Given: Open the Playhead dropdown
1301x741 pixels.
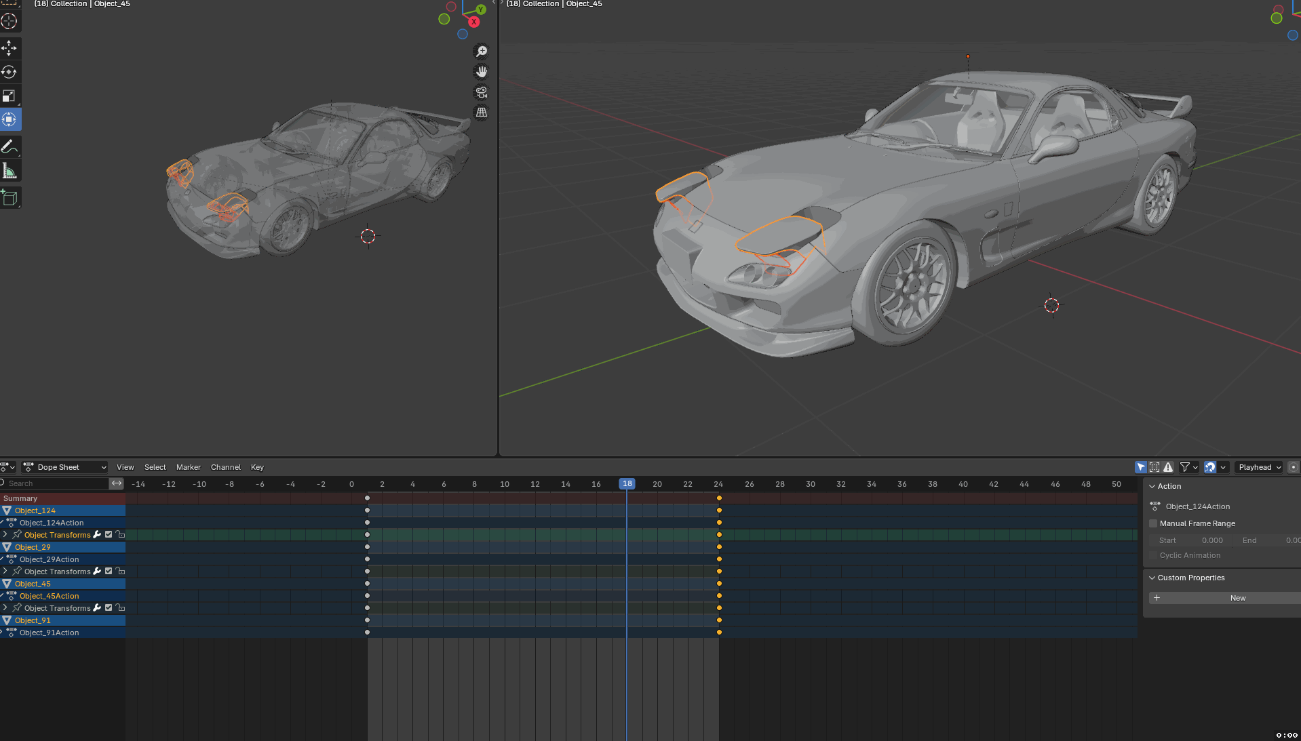Looking at the screenshot, I should pos(1259,467).
